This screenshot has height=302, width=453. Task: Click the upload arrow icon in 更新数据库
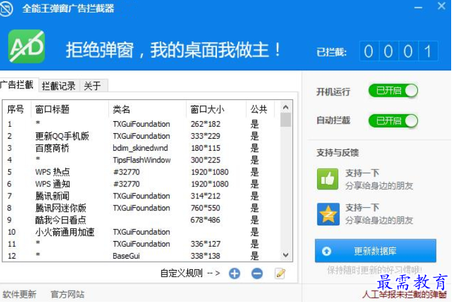326,251
